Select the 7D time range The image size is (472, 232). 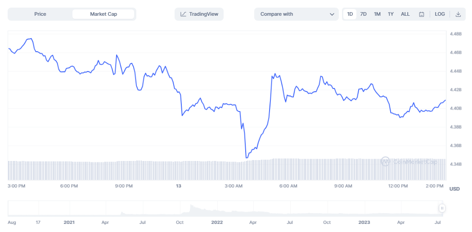[x=363, y=14]
